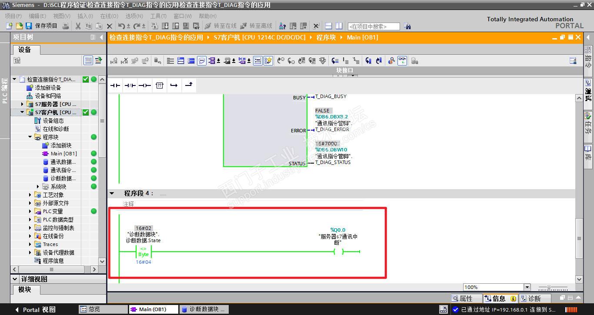The image size is (594, 315).
Task: Click the cut scissors icon
Action: (78, 26)
